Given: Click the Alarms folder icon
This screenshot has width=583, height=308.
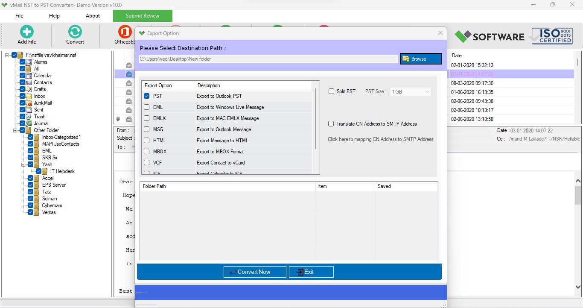Looking at the screenshot, I should tap(29, 62).
